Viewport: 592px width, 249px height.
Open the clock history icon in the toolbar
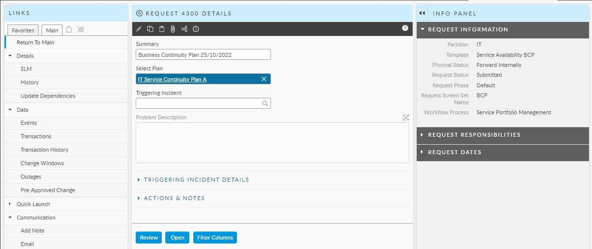196,29
